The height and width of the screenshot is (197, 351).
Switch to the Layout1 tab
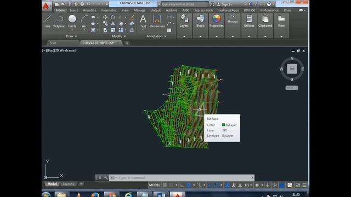[x=68, y=184]
